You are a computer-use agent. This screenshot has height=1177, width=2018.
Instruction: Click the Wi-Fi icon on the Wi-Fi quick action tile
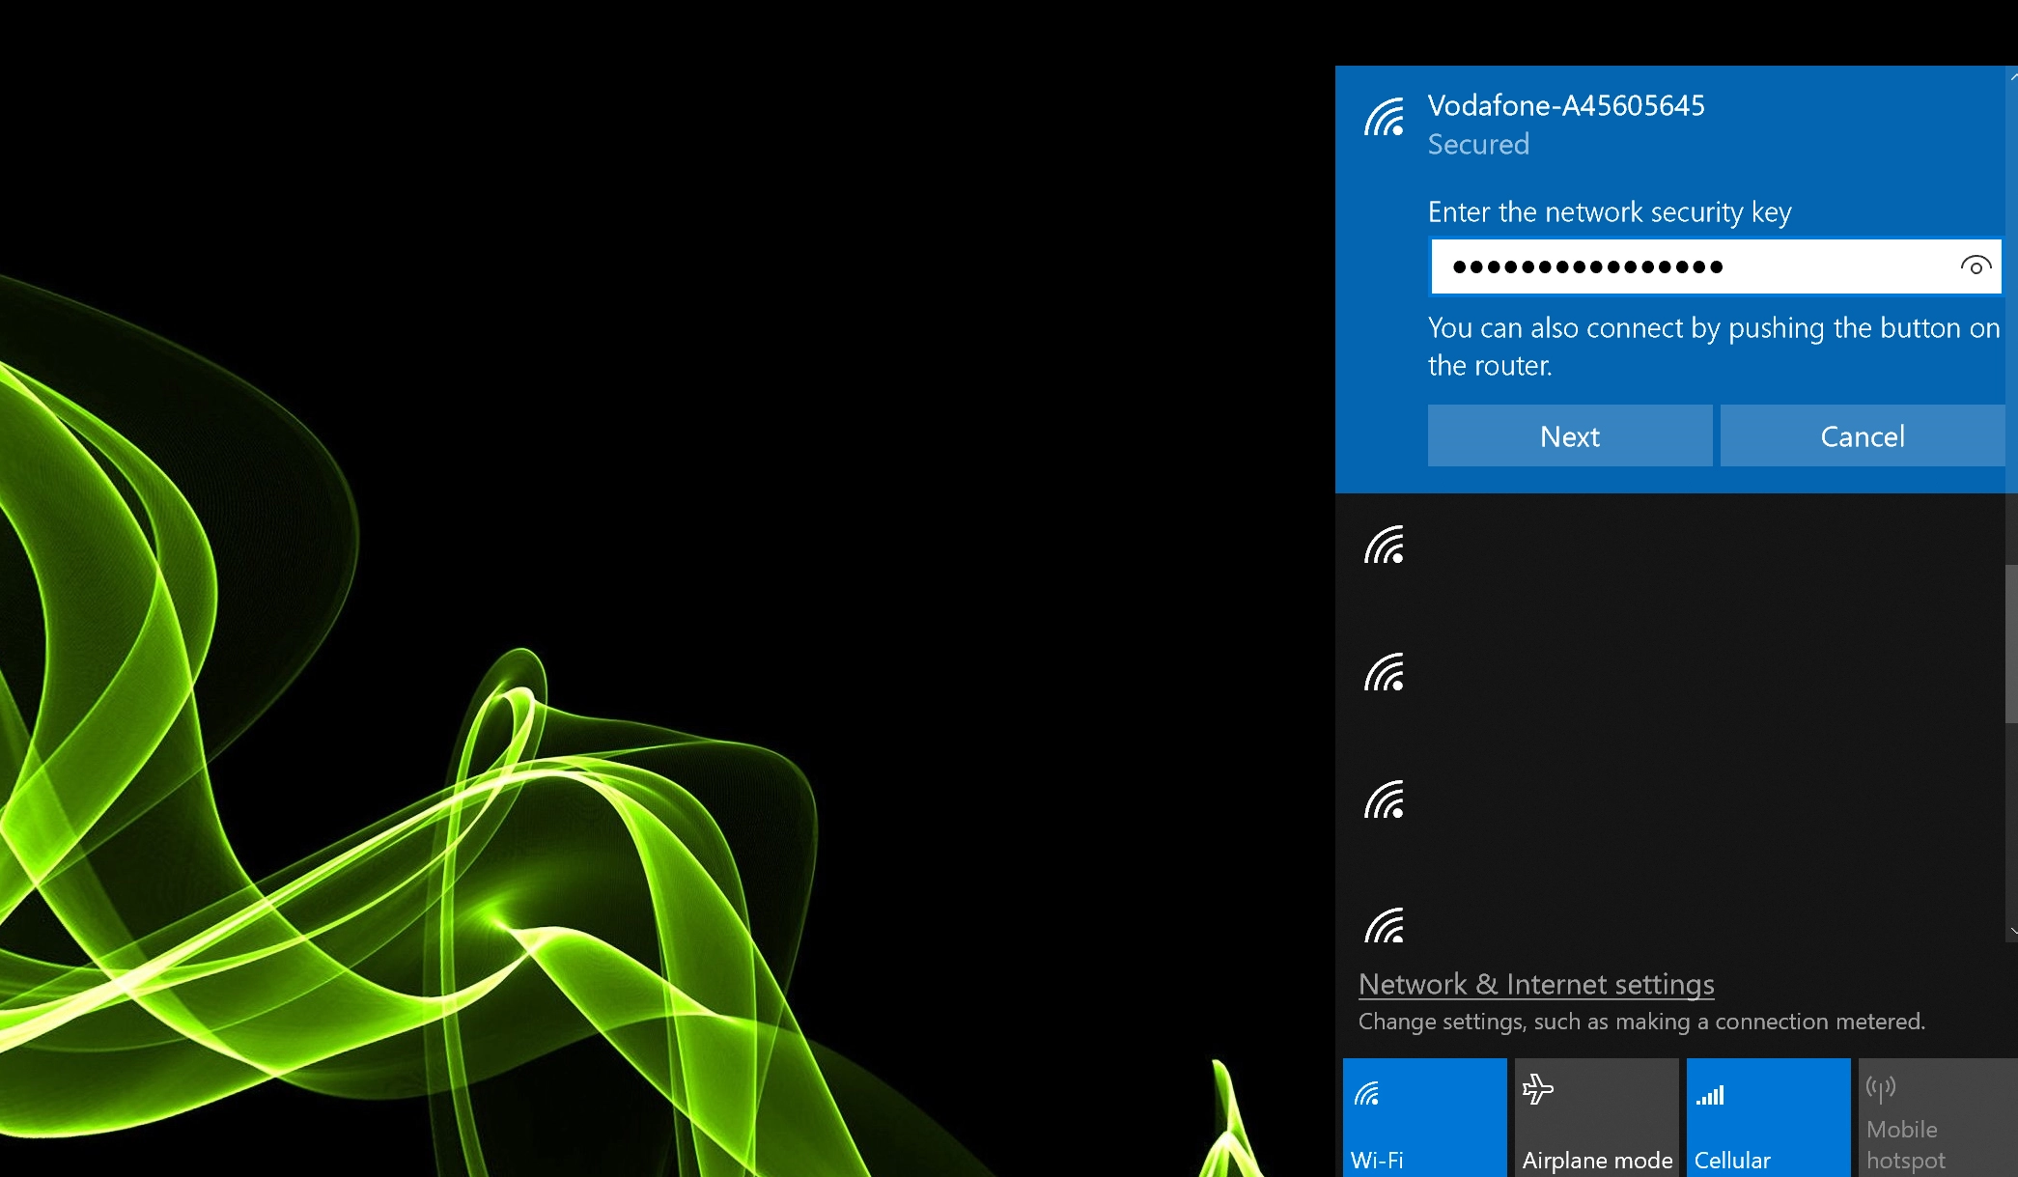(x=1366, y=1094)
